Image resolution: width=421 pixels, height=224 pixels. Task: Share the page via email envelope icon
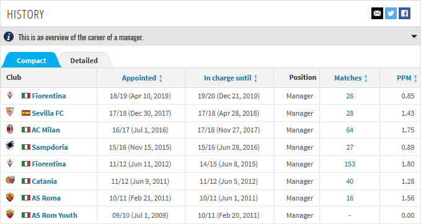[377, 14]
